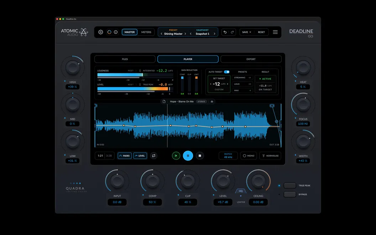Click the 1:21 current time display

point(100,156)
